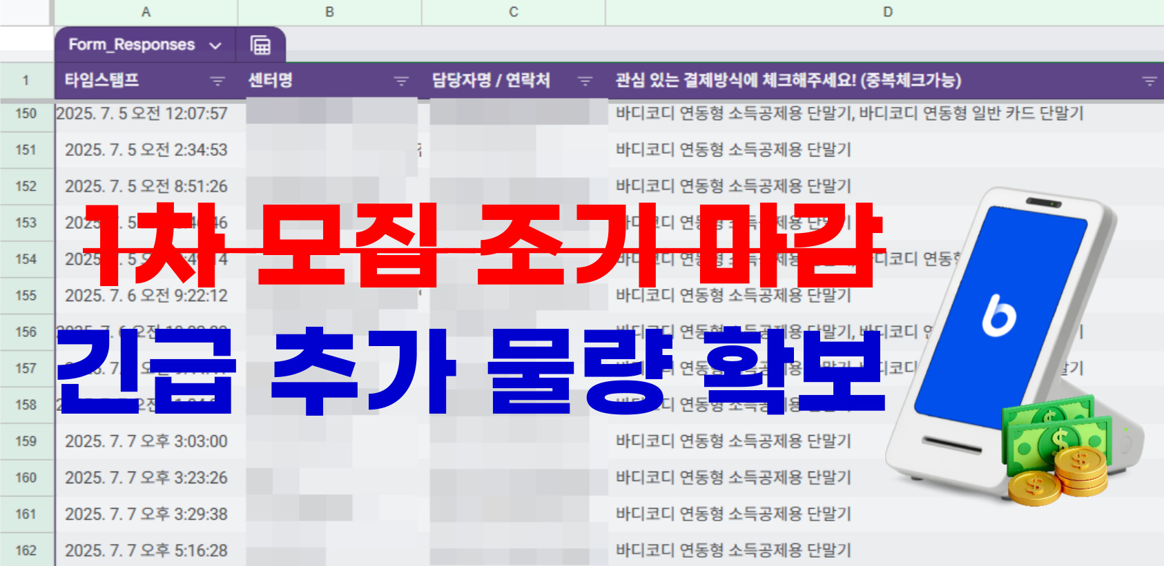Select column B header
Image resolution: width=1164 pixels, height=566 pixels.
[329, 12]
